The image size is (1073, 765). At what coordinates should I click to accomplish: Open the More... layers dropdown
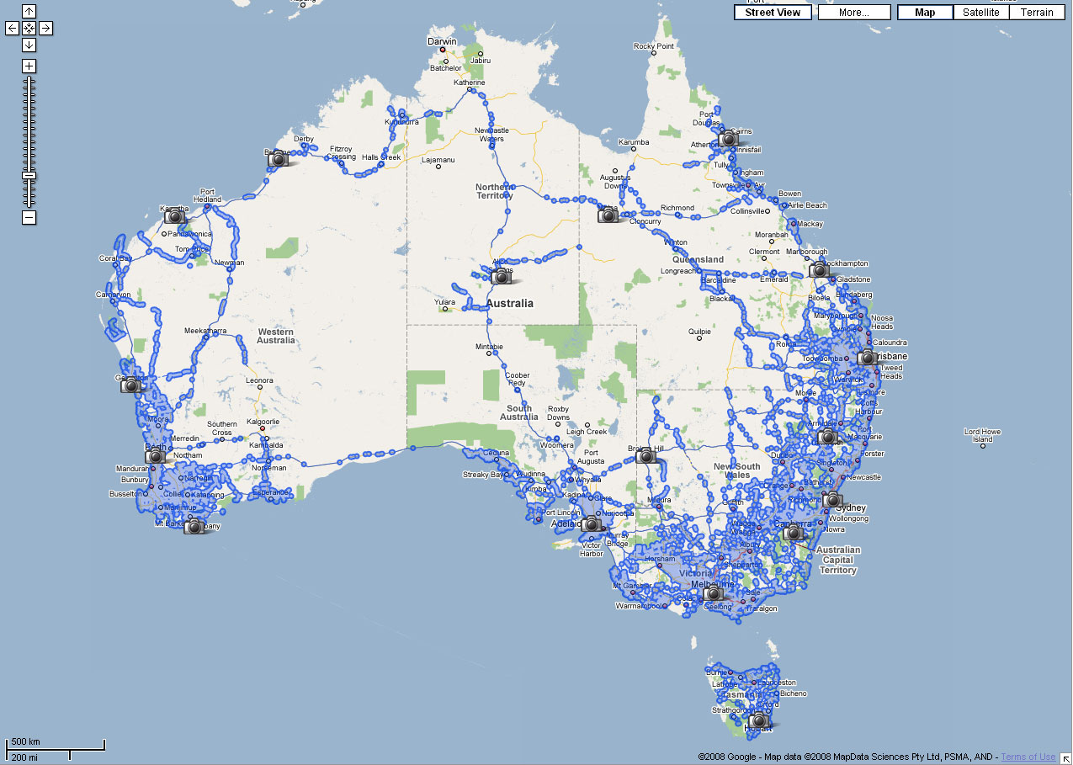(853, 13)
